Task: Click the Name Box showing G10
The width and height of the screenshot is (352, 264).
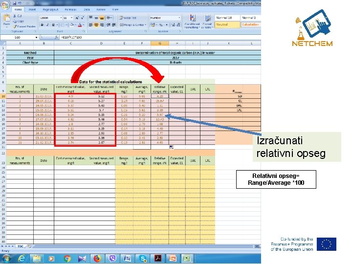Action: (x=18, y=37)
